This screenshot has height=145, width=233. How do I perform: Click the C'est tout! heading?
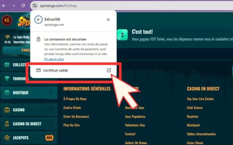point(142,32)
